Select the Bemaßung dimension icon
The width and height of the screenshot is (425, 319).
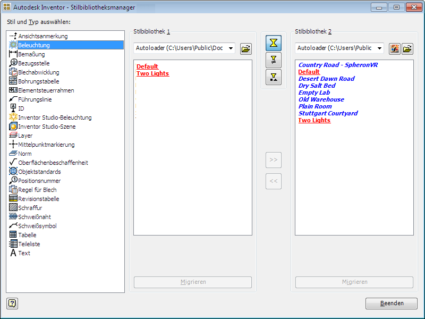[13, 54]
